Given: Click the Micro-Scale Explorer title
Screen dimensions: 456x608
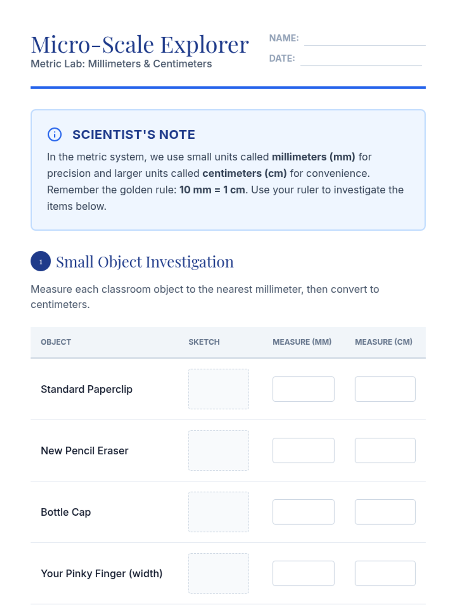Looking at the screenshot, I should point(140,45).
